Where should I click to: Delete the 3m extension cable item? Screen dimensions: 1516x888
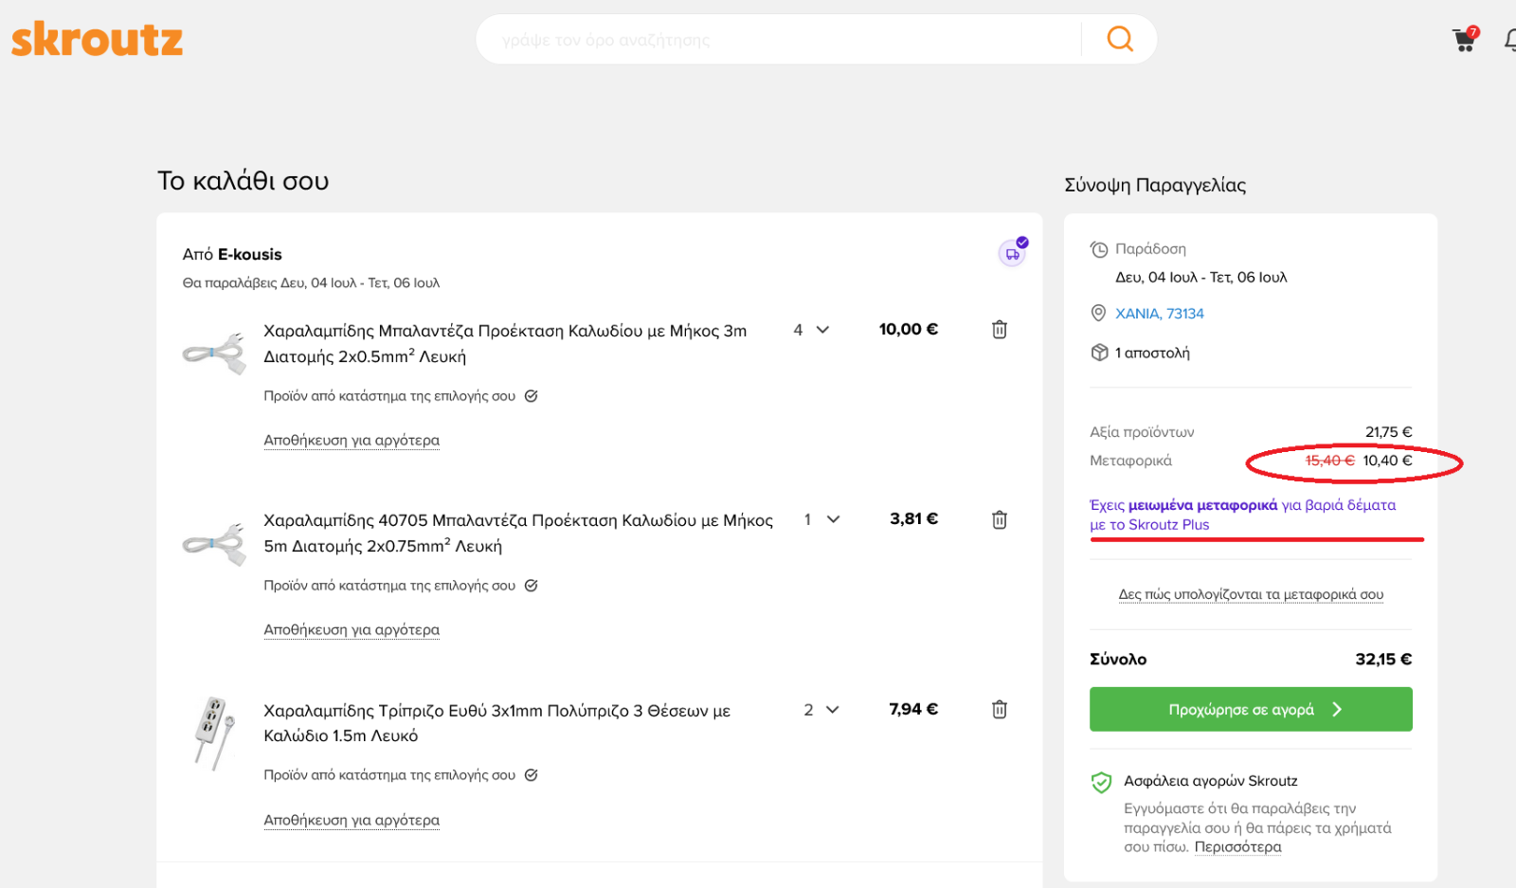[x=1000, y=330]
